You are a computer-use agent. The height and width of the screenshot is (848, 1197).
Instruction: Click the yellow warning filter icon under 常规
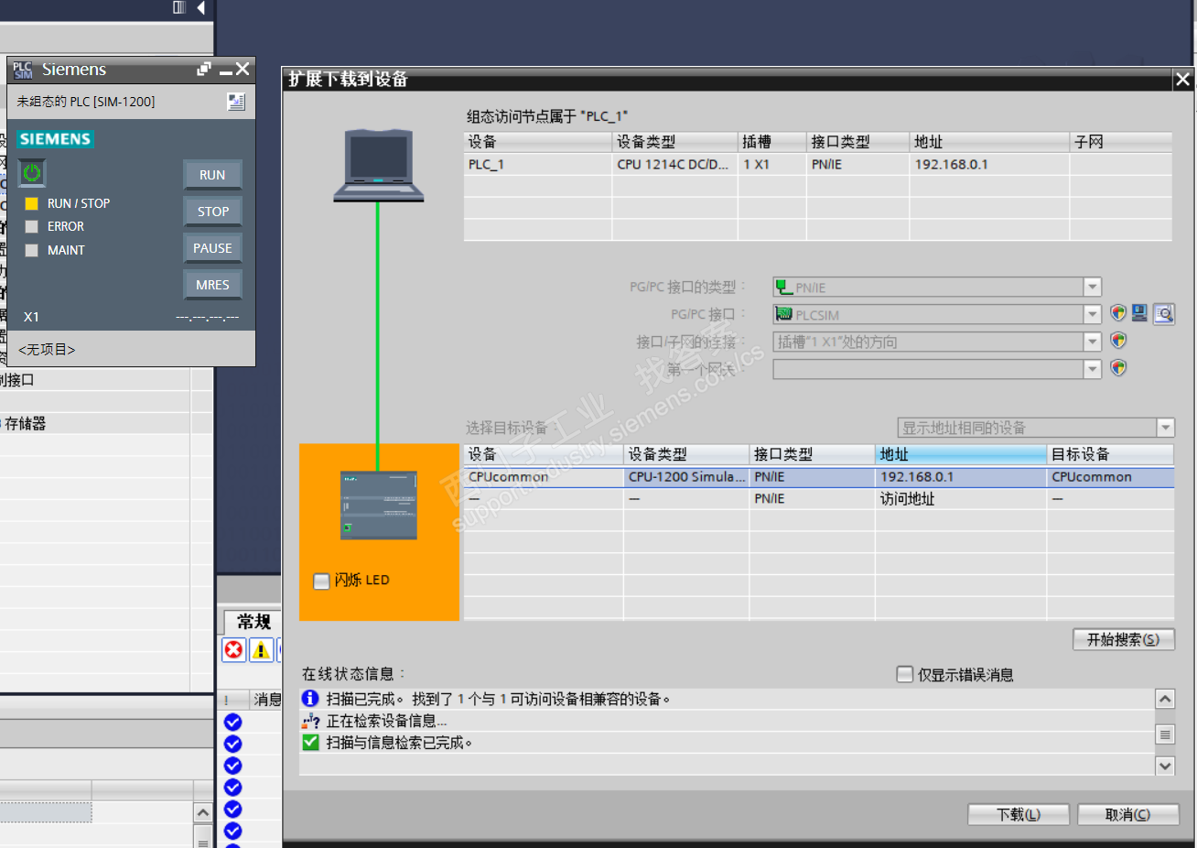click(x=262, y=649)
